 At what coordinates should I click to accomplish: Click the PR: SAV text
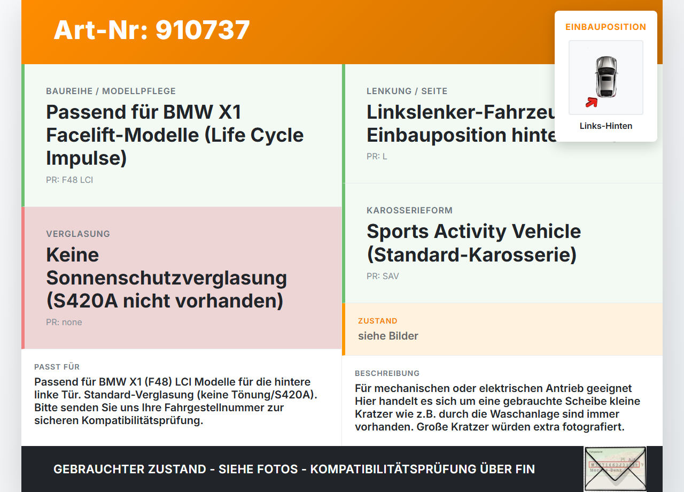click(x=383, y=276)
